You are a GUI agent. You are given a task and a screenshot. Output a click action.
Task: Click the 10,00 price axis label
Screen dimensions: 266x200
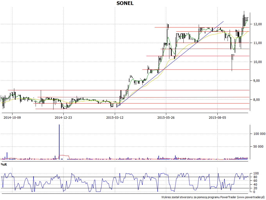tap(257, 62)
